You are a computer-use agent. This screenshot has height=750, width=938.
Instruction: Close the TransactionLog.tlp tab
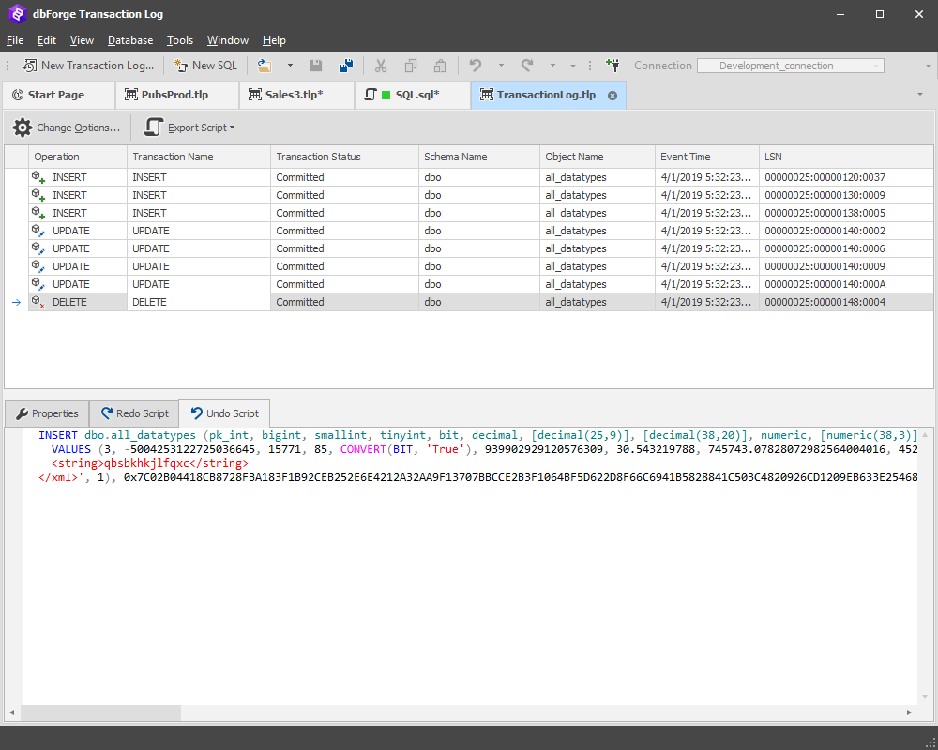(613, 96)
